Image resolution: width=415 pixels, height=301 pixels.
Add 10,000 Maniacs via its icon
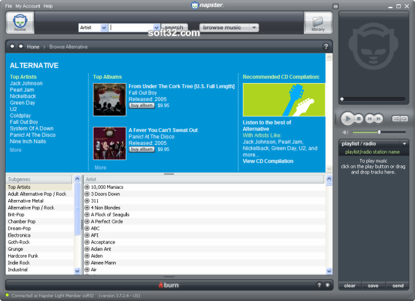point(87,187)
